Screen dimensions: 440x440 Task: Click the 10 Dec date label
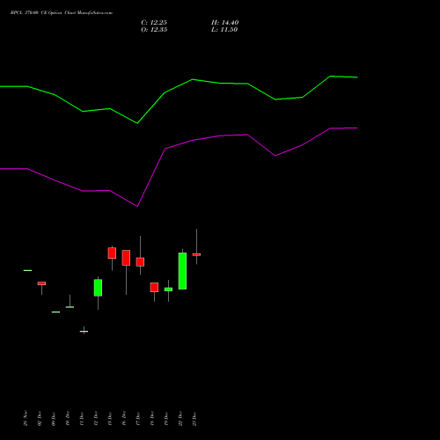pyautogui.click(x=68, y=418)
